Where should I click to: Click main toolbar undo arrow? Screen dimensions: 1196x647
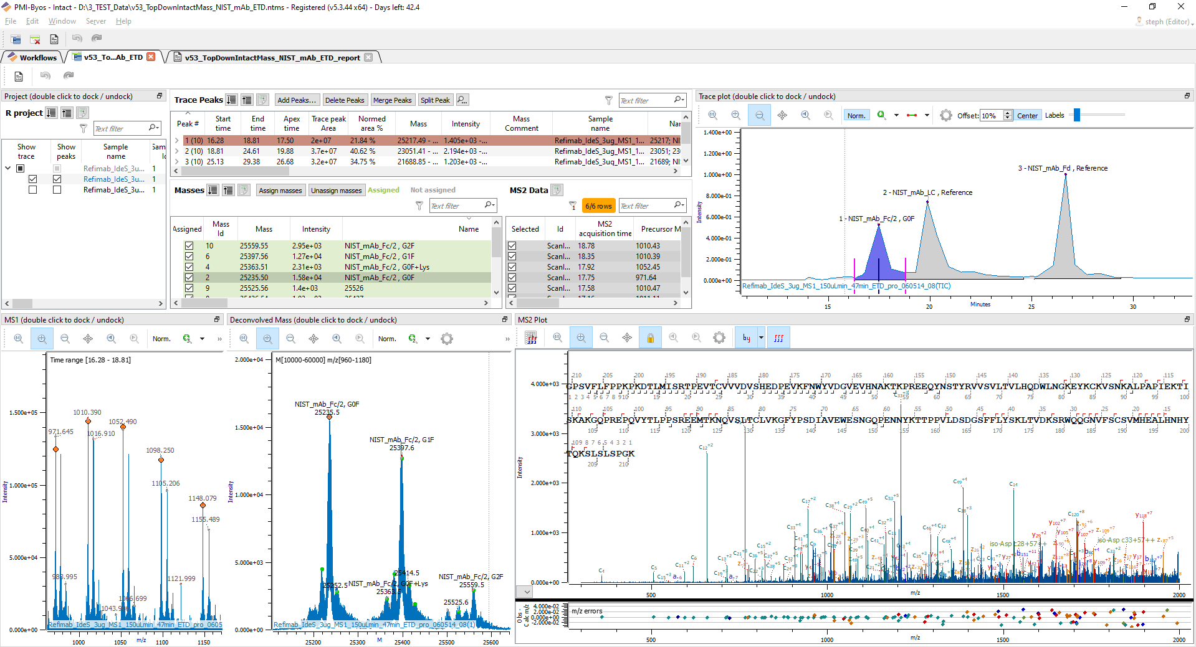(77, 39)
